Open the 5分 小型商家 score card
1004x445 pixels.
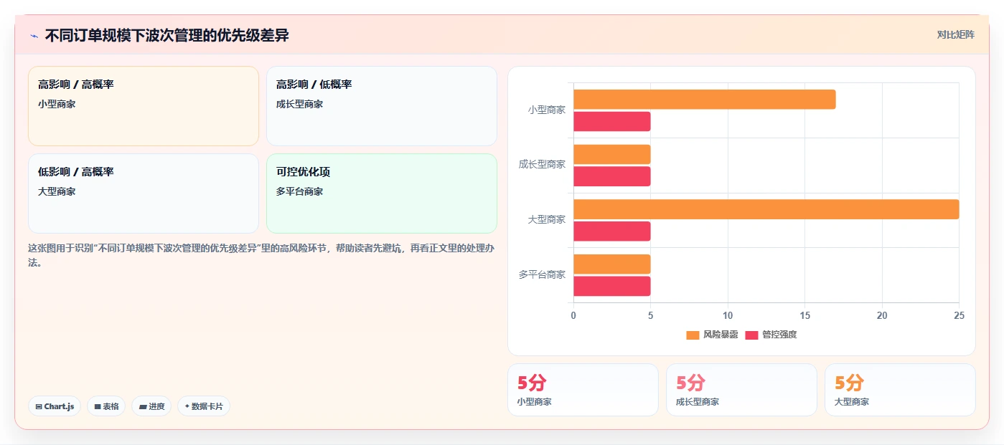pyautogui.click(x=583, y=390)
